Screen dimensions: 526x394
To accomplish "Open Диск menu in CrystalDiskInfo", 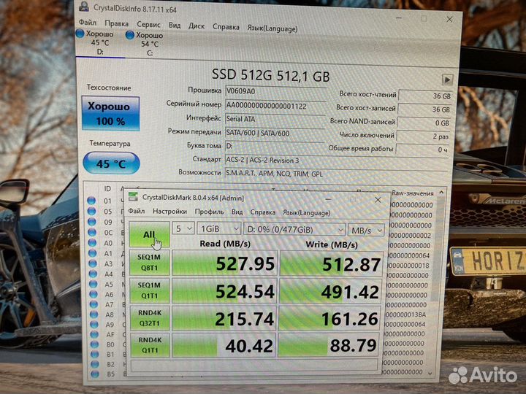I will [x=197, y=26].
